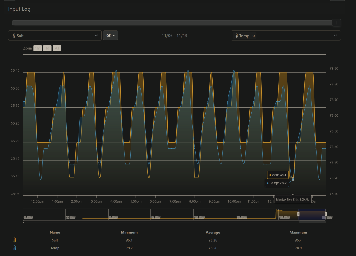356x256 pixels.
Task: Click the blue Temp thermometer icon in table
Action: click(x=15, y=248)
